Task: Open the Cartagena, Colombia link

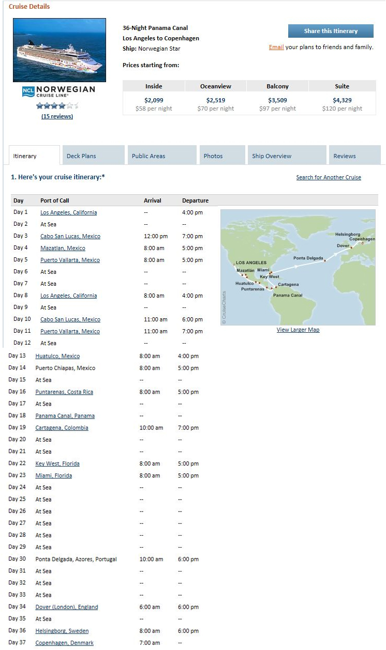Action: 62,428
